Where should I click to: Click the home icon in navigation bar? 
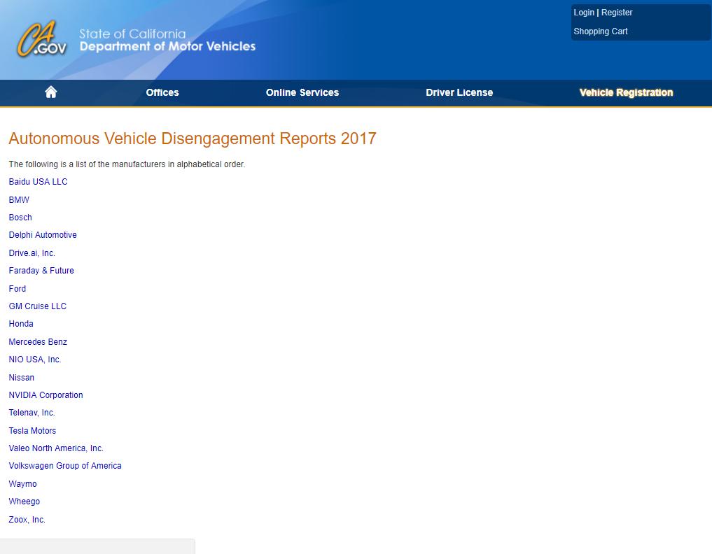click(51, 92)
